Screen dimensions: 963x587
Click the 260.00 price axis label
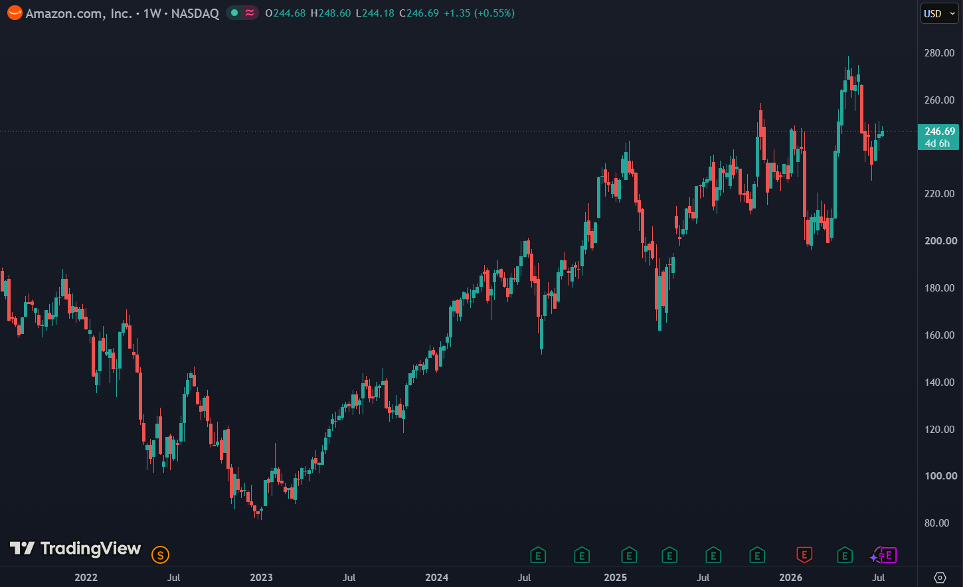939,100
